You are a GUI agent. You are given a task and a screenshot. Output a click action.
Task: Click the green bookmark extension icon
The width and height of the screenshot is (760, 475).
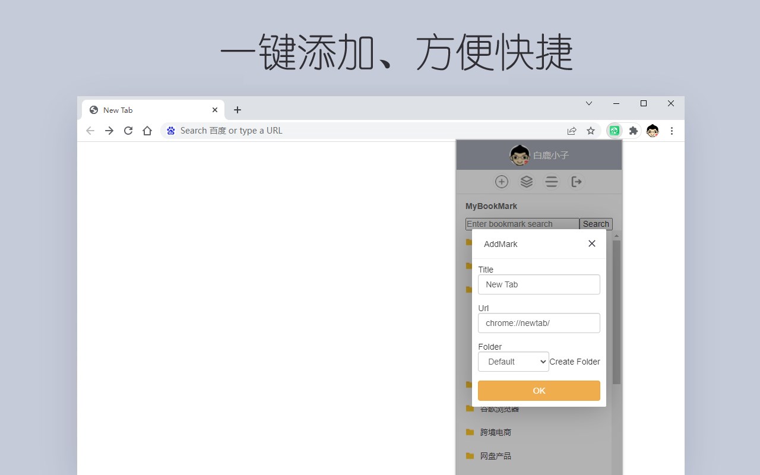615,131
